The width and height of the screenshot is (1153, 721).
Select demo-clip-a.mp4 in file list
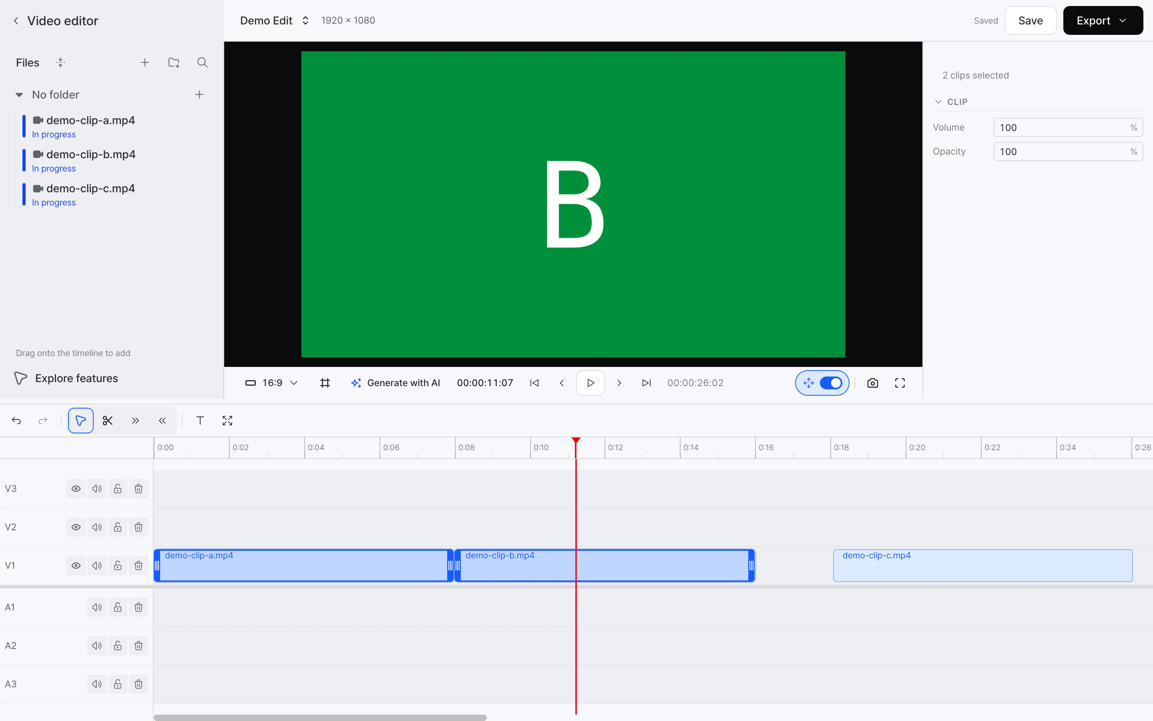point(90,120)
